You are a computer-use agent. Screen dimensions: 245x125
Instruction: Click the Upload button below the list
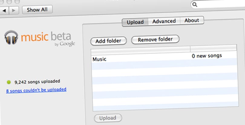click(108, 118)
